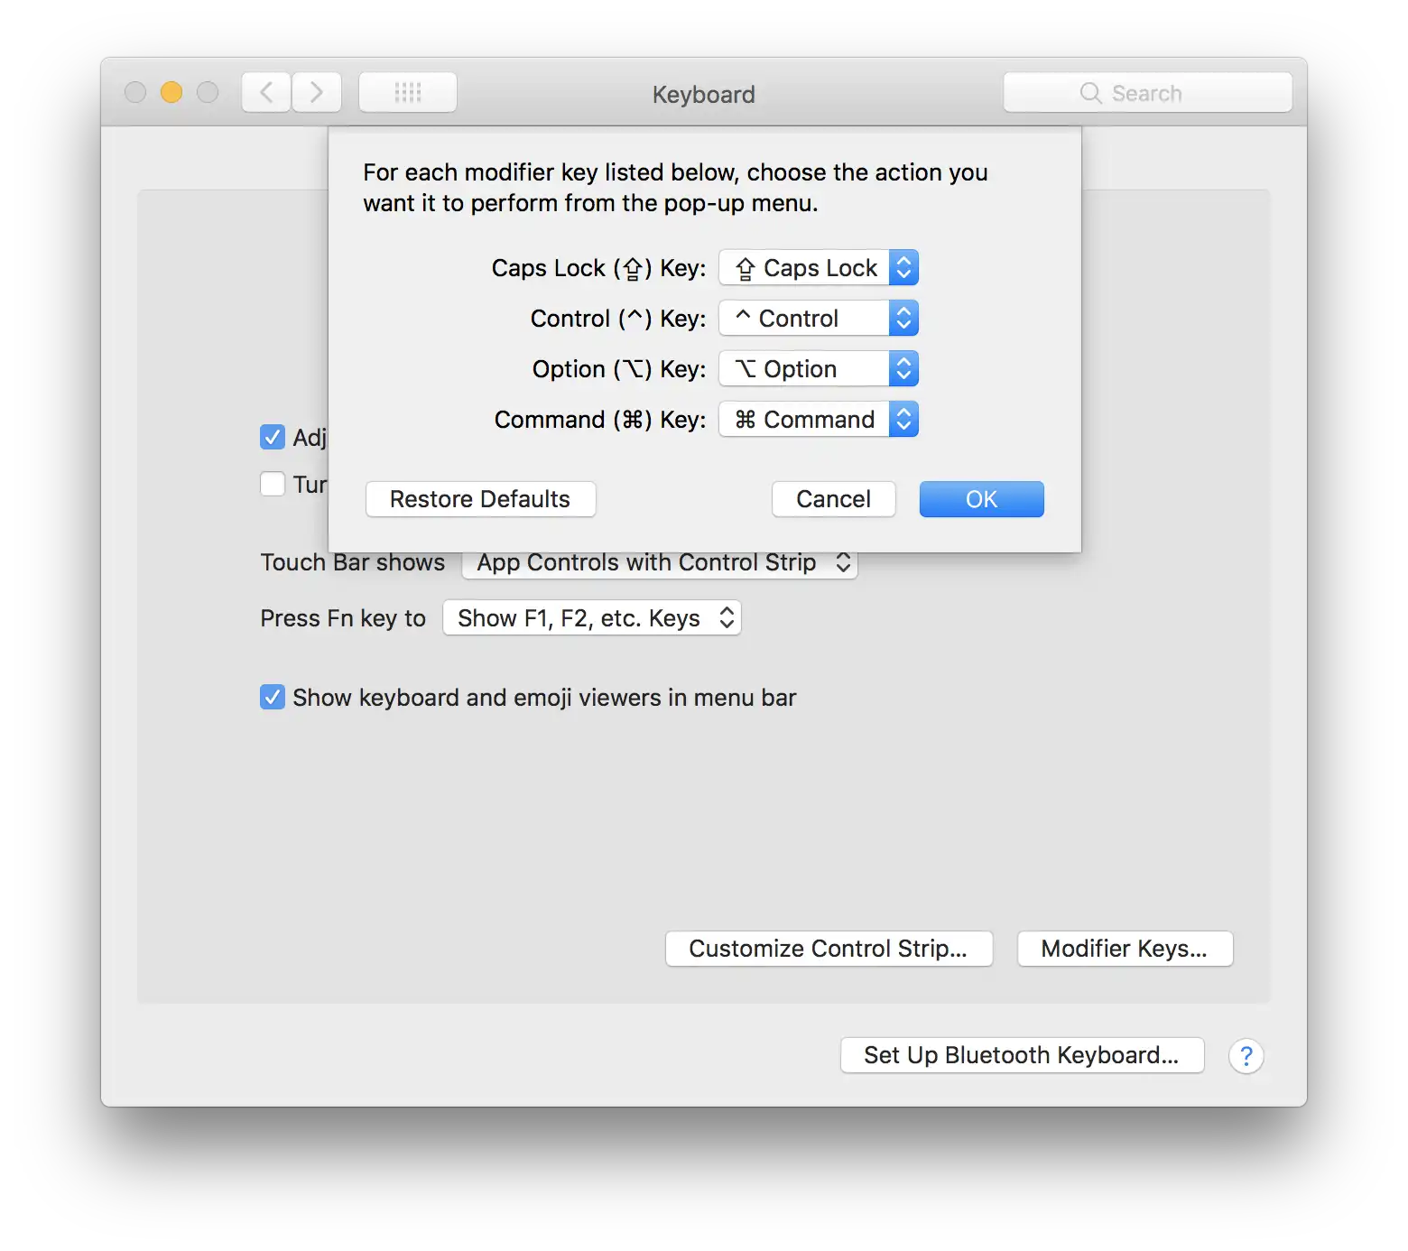Click the Option symbol in the key row

click(635, 368)
